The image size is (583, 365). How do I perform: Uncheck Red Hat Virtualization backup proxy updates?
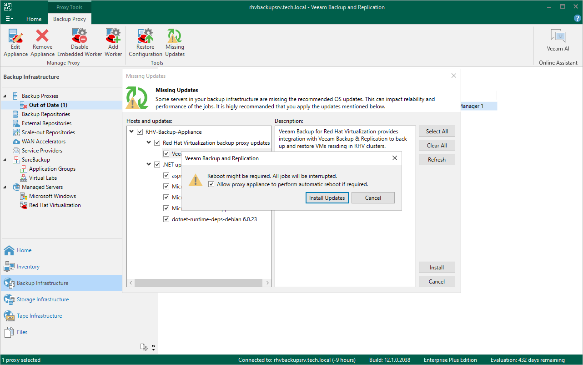pyautogui.click(x=157, y=143)
